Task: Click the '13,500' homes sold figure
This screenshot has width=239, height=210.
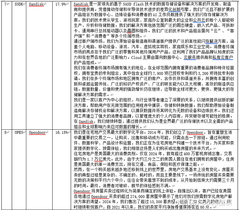Action: tap(156, 202)
